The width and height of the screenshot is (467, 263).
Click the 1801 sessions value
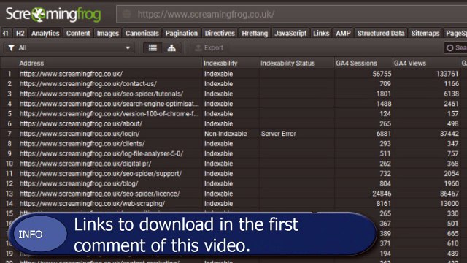(x=384, y=94)
